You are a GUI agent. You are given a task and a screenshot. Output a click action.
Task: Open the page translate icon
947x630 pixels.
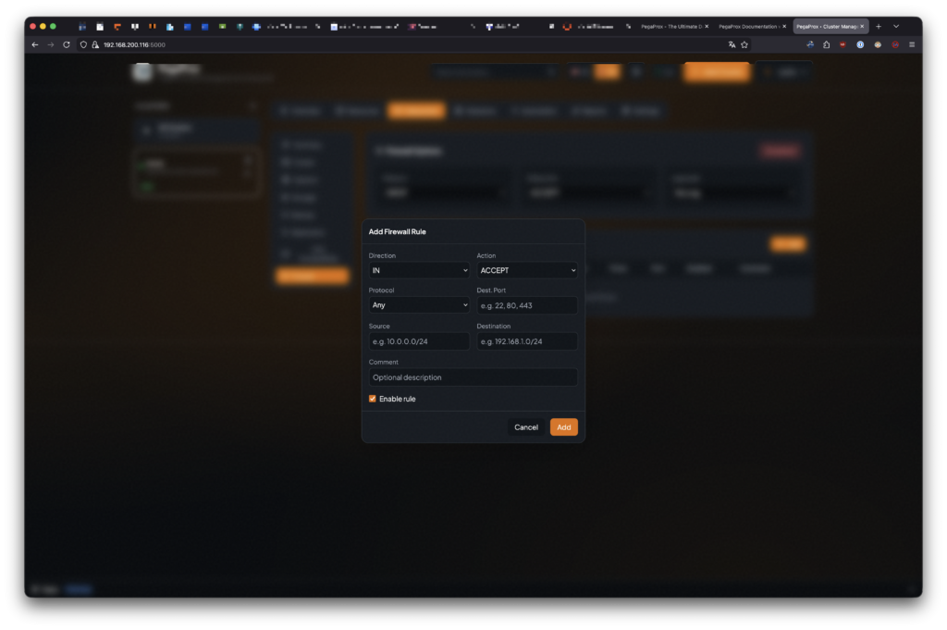coord(732,44)
